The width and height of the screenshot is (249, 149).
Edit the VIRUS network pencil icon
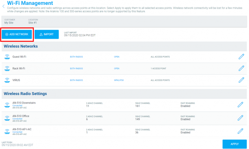click(241, 80)
